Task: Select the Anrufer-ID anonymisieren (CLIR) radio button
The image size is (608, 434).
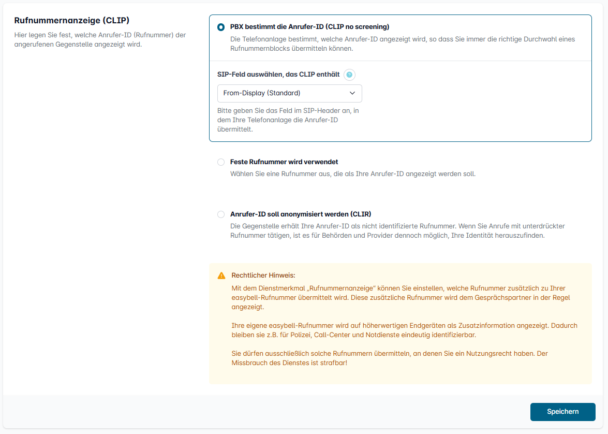Action: coord(220,214)
